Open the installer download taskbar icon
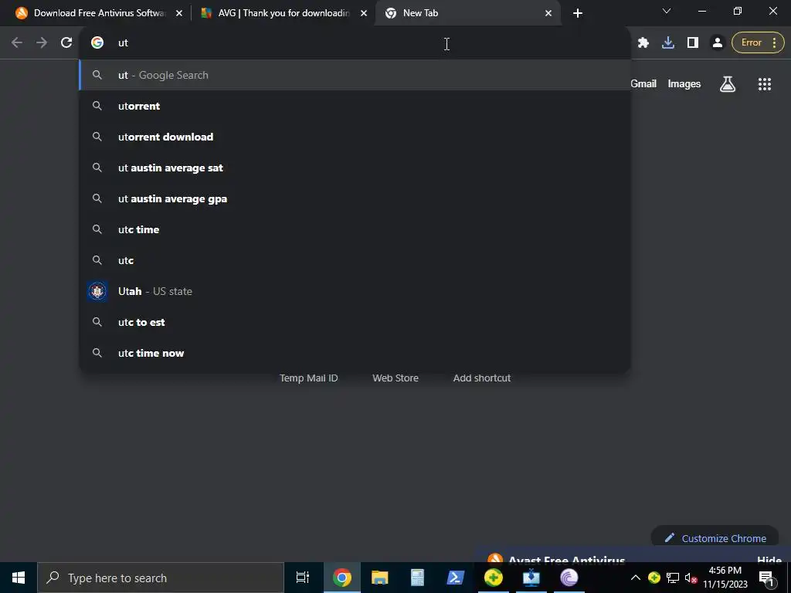This screenshot has width=791, height=593. (x=531, y=578)
